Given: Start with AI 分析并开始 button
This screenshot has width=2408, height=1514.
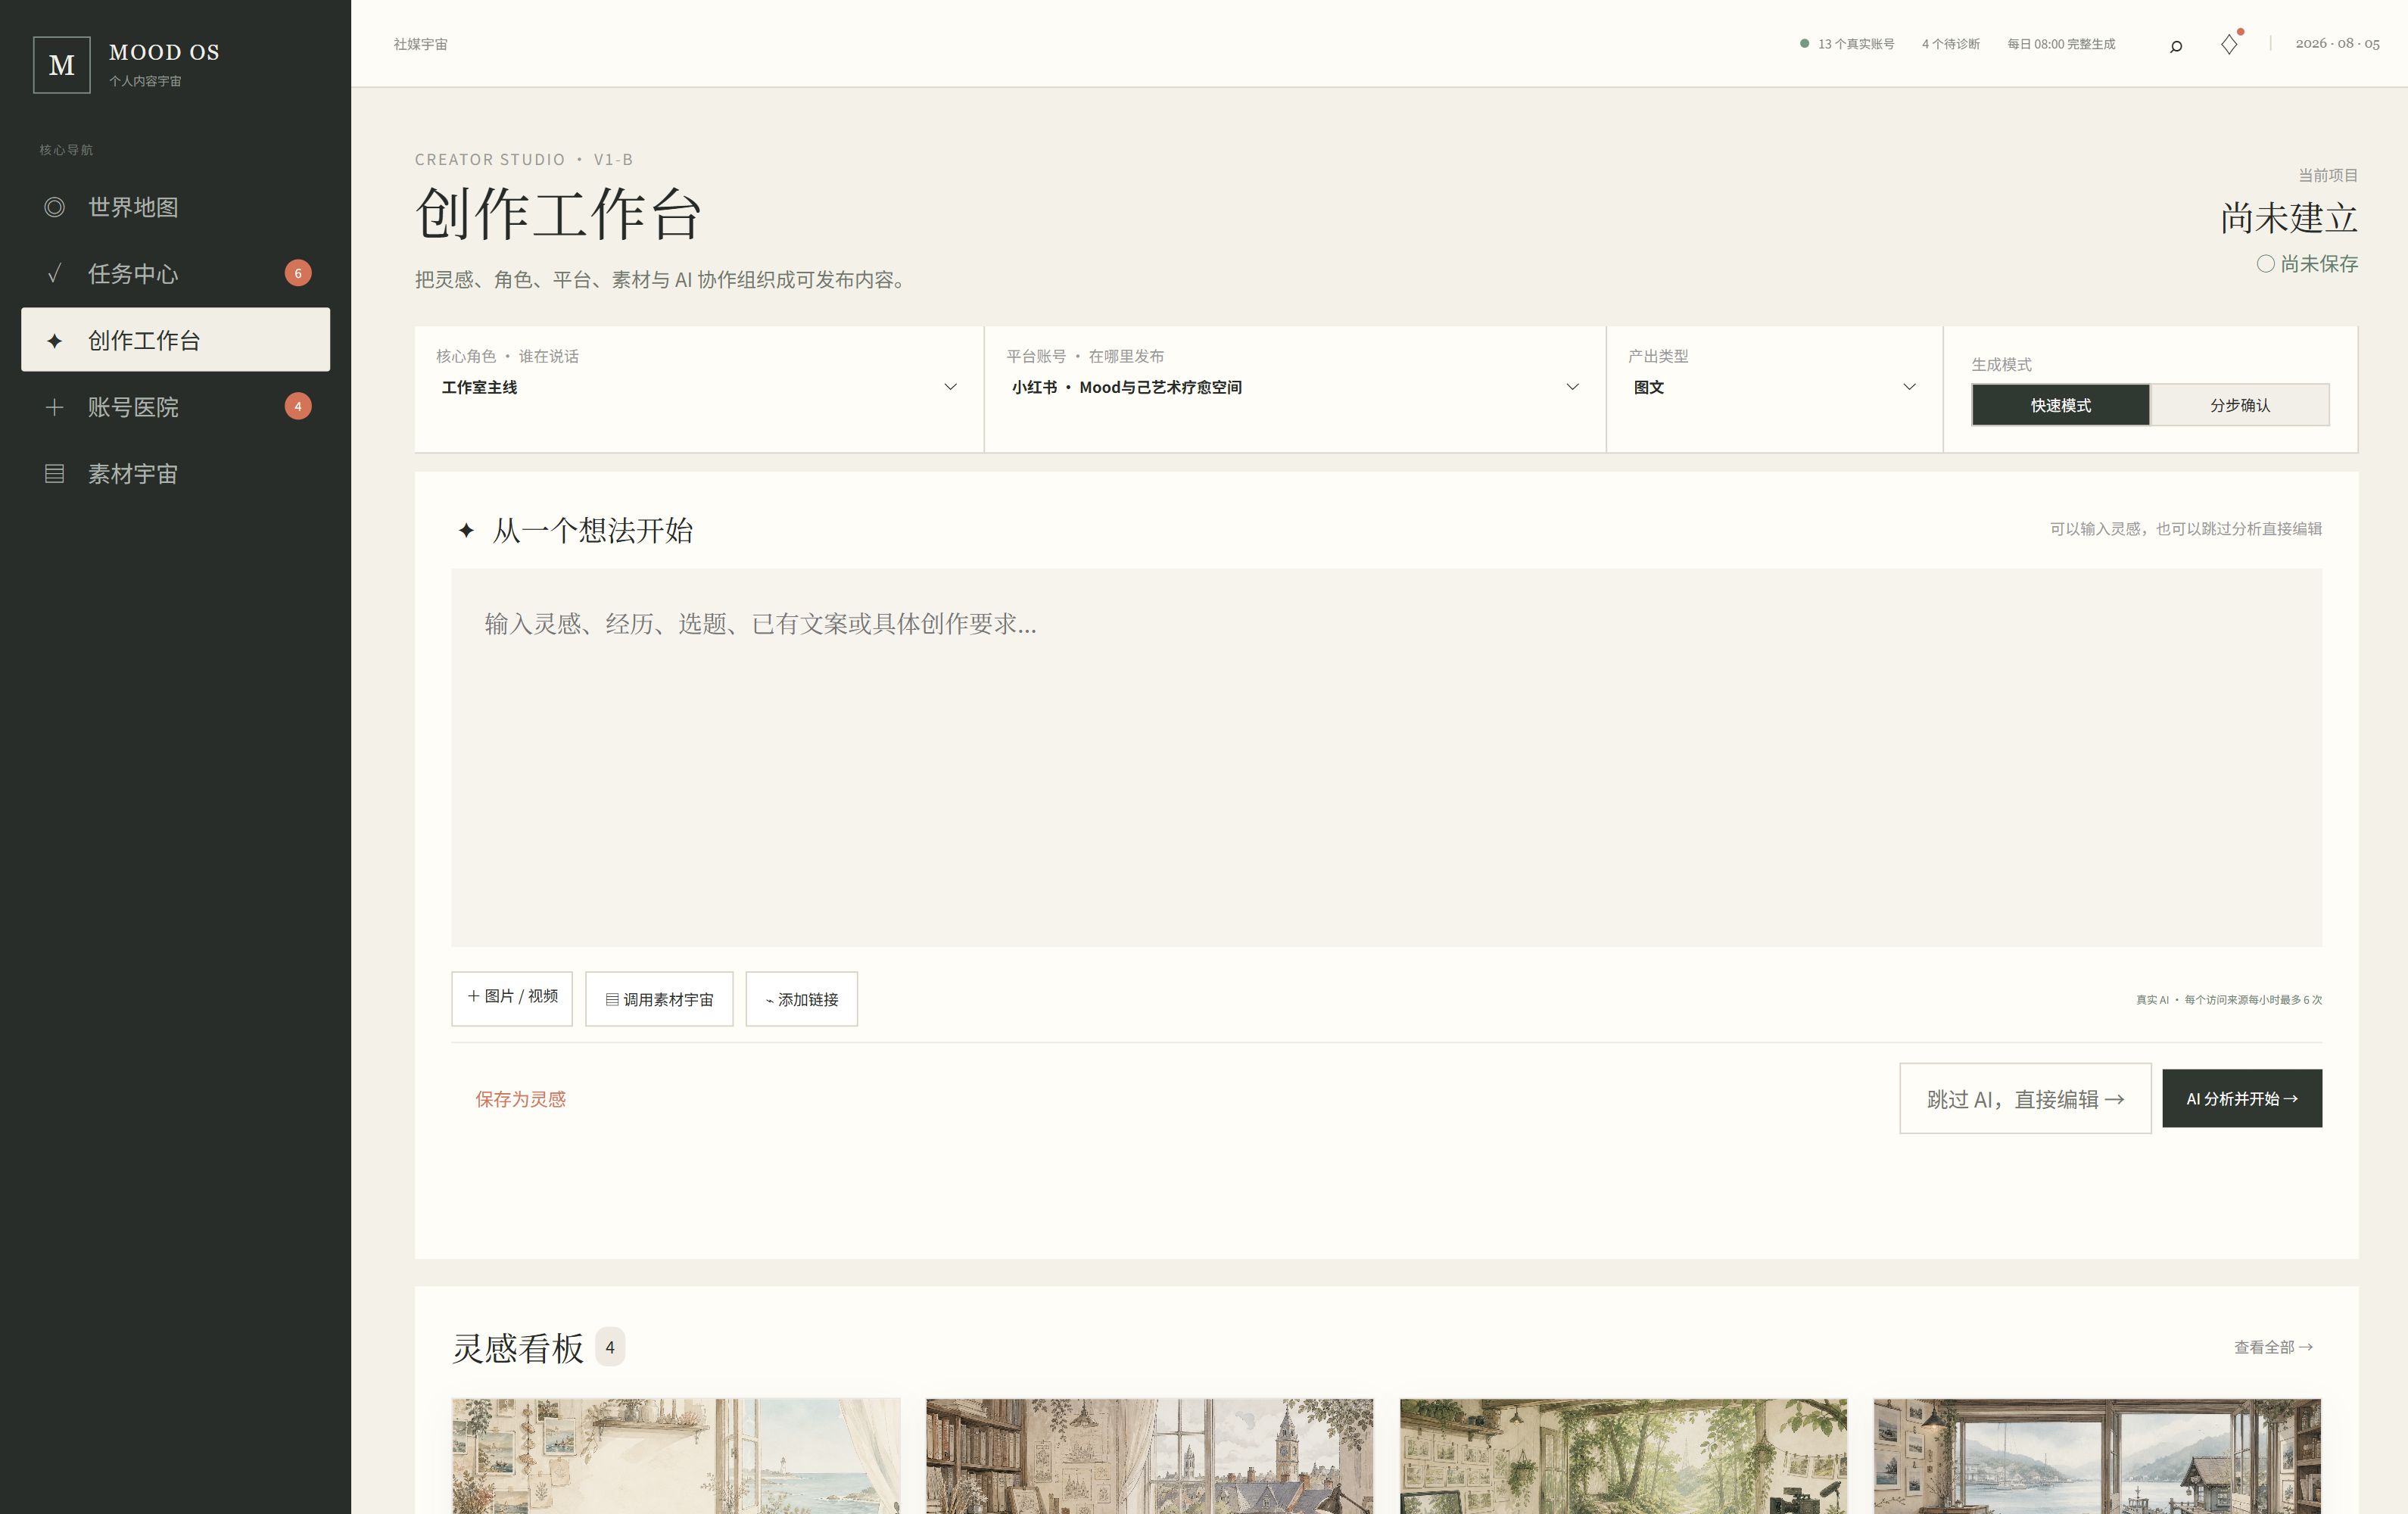Looking at the screenshot, I should (x=2242, y=1098).
